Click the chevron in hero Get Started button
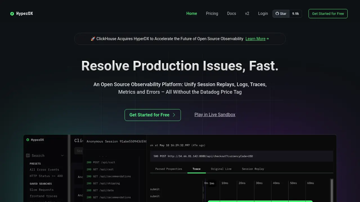 [174, 115]
